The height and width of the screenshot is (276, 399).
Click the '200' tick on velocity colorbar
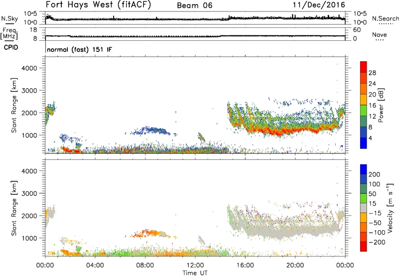(x=375, y=174)
